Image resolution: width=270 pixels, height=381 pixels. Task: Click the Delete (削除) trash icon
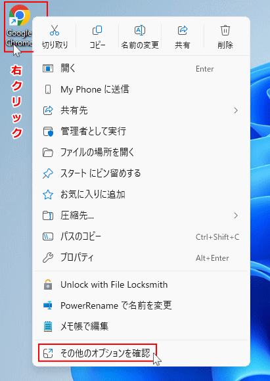(225, 30)
